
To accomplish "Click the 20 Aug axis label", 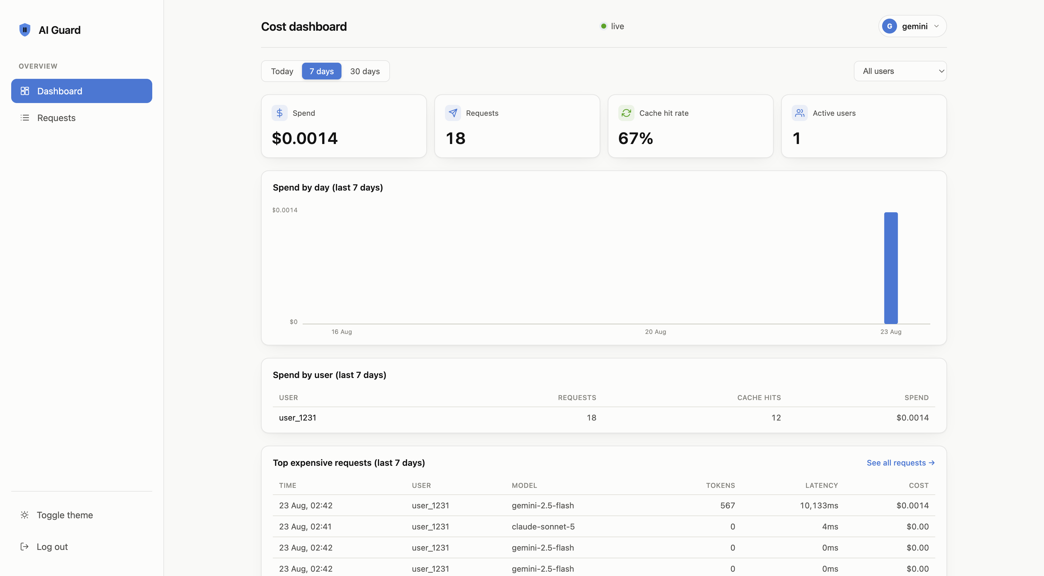I will (655, 331).
